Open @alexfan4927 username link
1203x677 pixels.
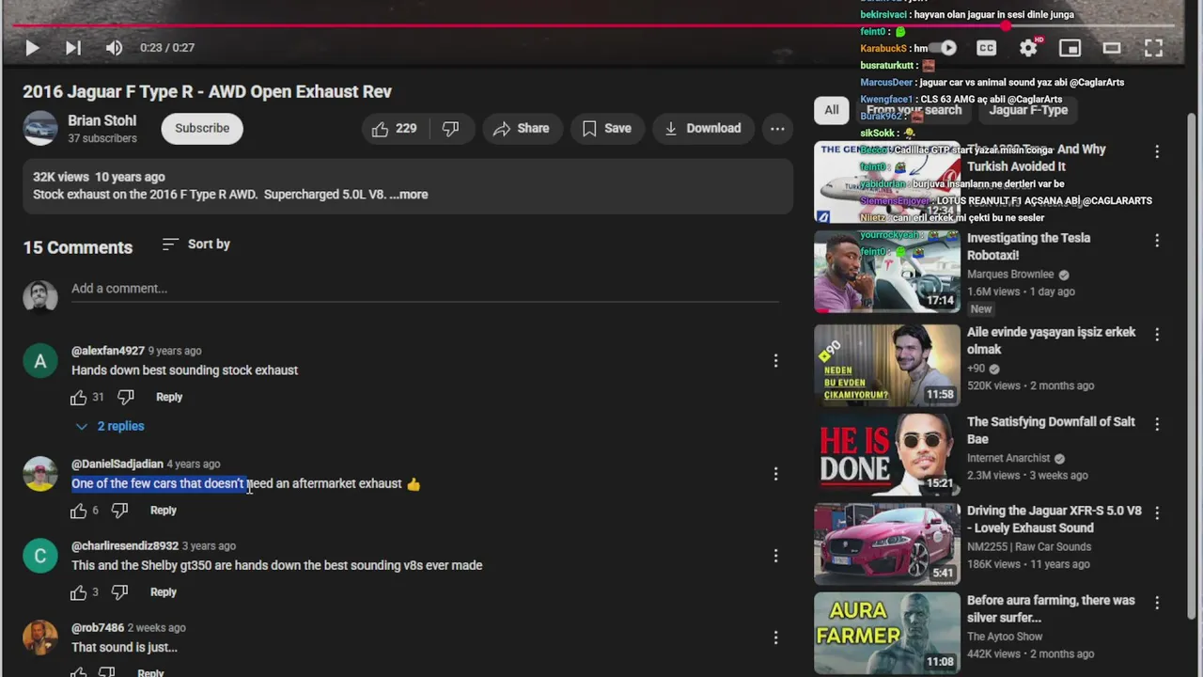(x=108, y=351)
